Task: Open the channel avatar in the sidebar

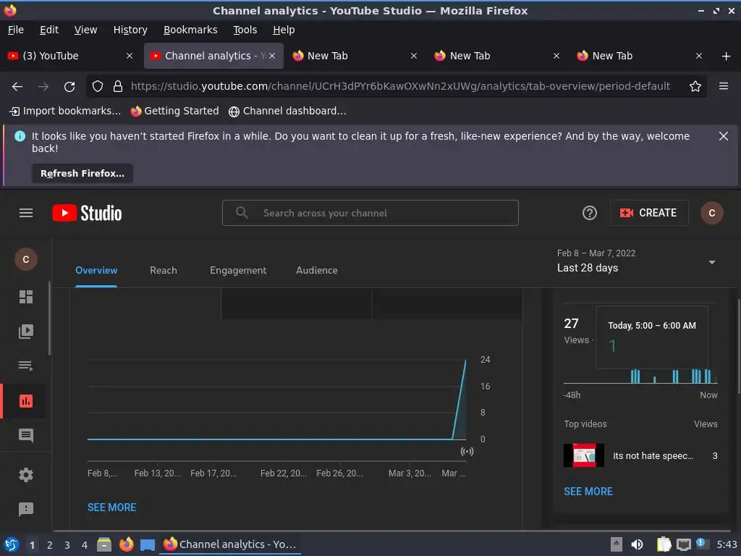Action: (x=26, y=259)
